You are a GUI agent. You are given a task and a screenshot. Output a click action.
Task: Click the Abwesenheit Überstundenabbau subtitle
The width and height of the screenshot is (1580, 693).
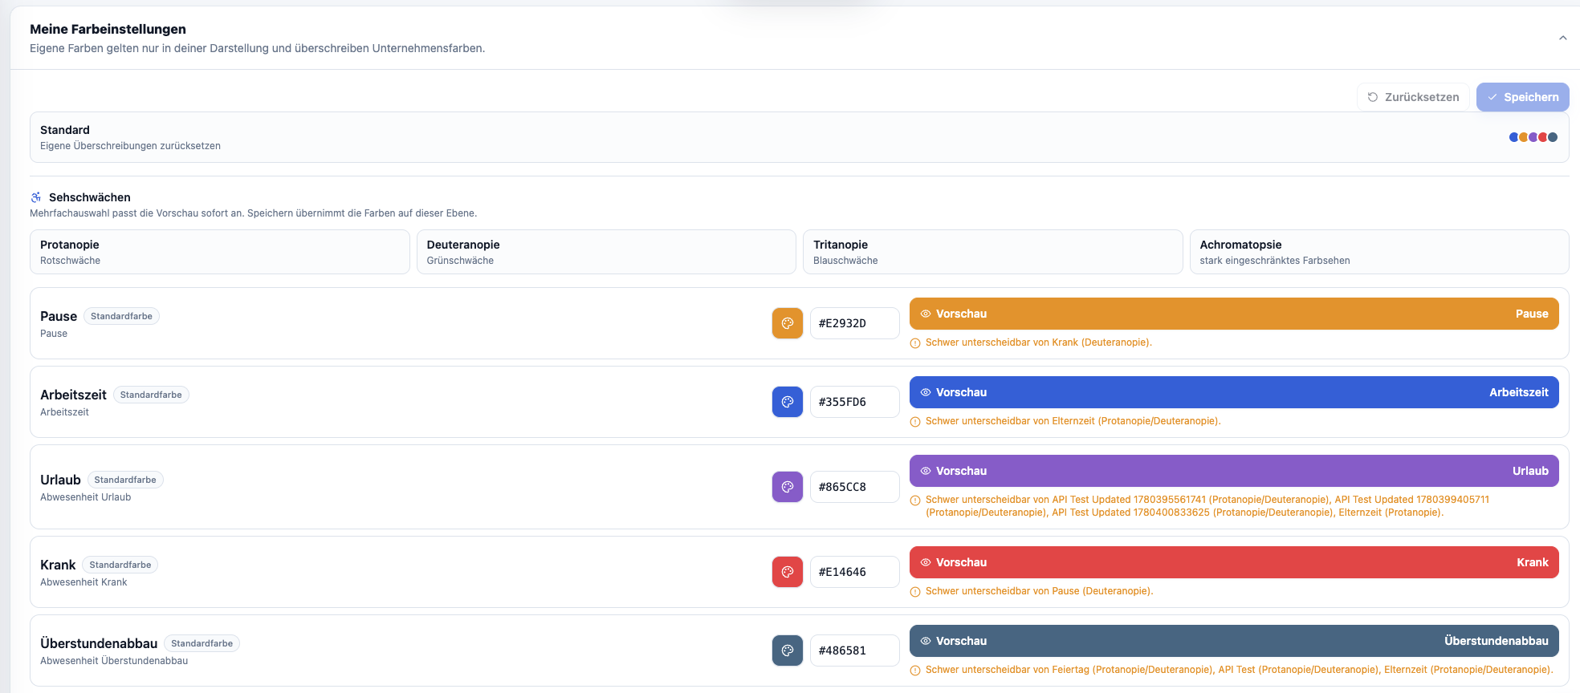tap(114, 661)
